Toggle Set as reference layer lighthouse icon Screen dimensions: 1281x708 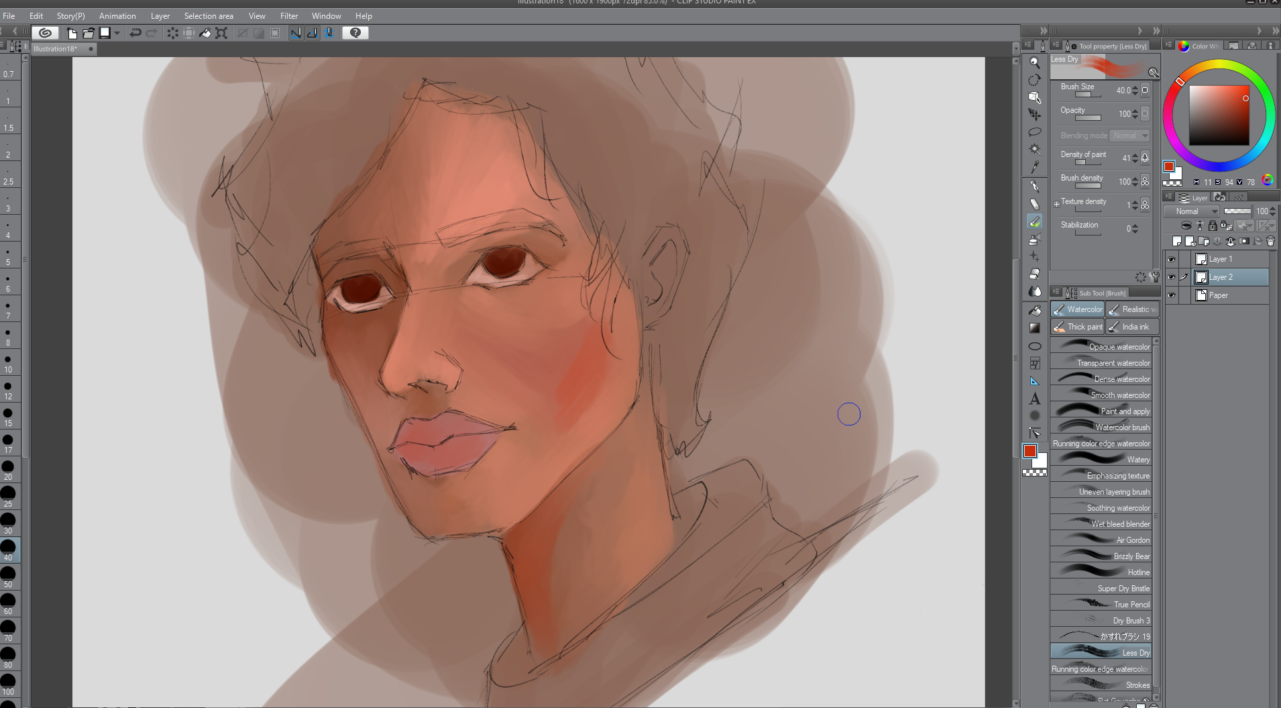[x=1200, y=225]
